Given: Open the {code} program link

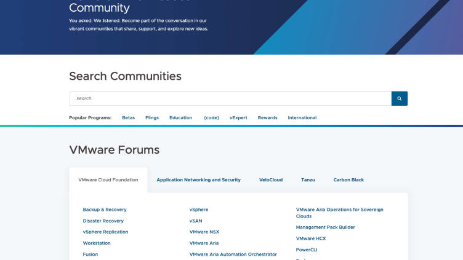Looking at the screenshot, I should pos(211,117).
